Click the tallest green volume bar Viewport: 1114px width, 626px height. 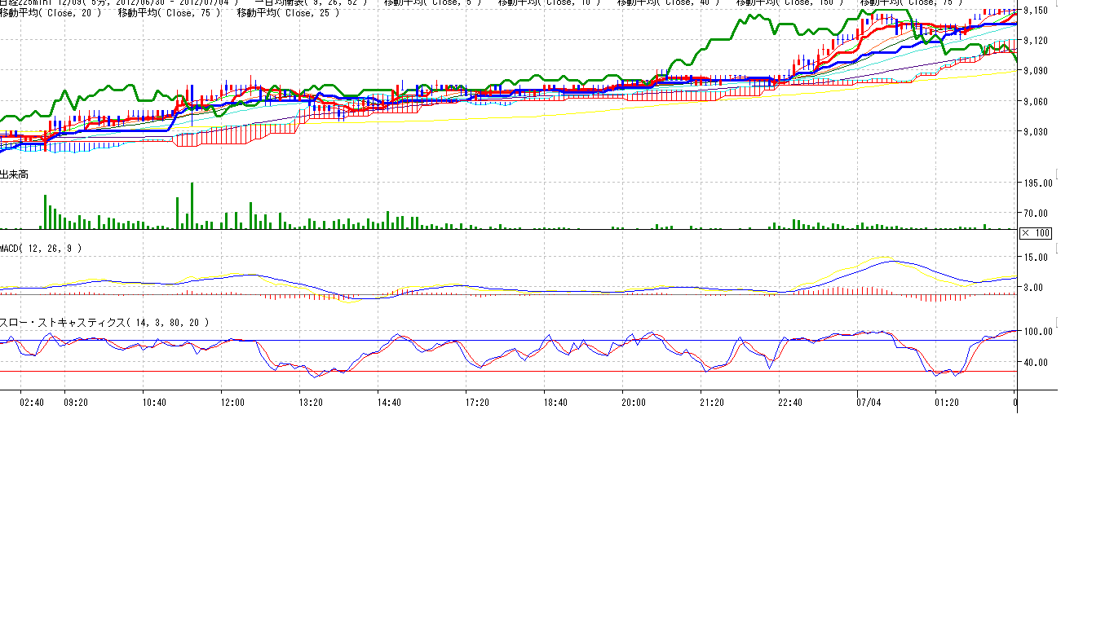point(192,205)
